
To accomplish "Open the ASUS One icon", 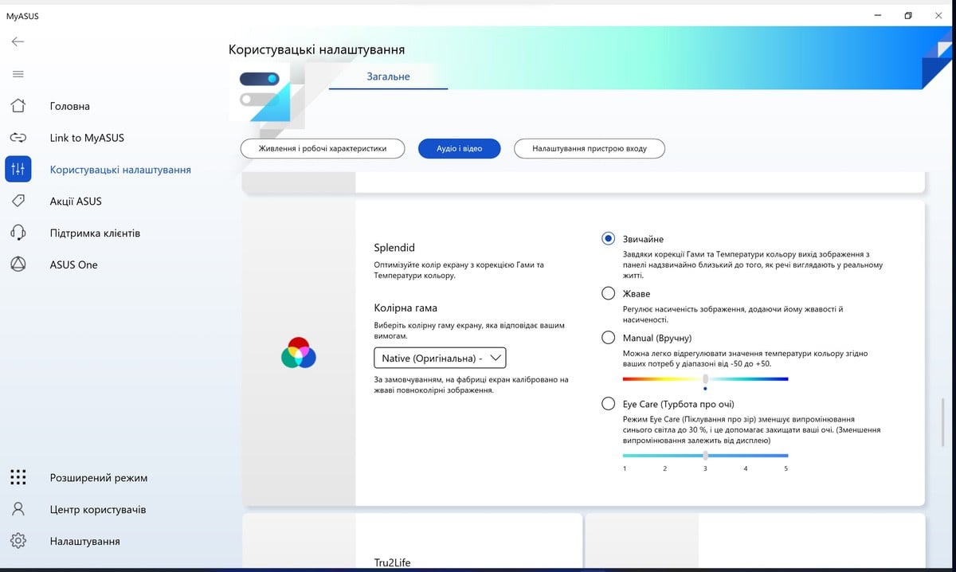I will (x=18, y=264).
